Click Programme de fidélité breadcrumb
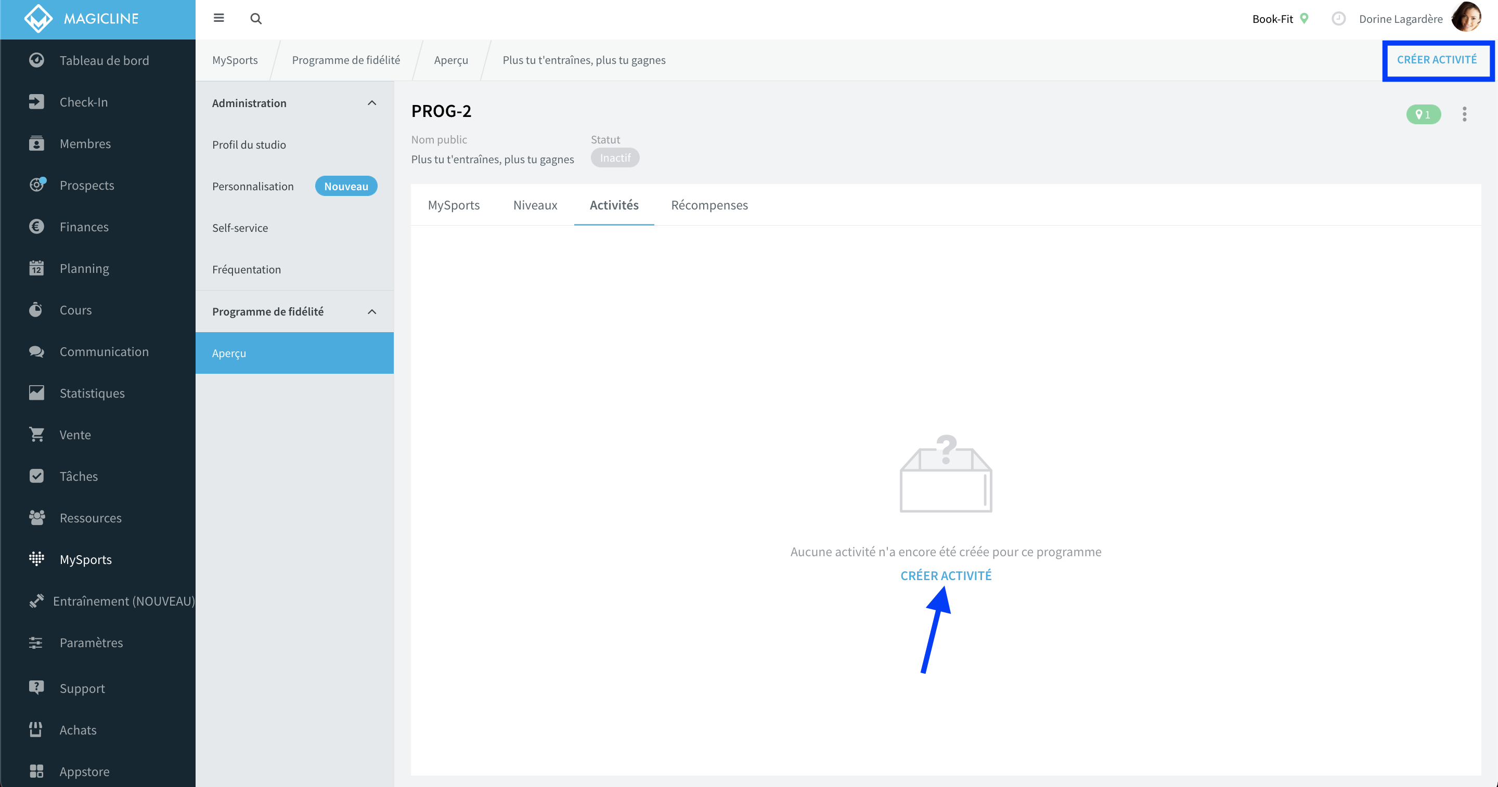 pyautogui.click(x=345, y=60)
